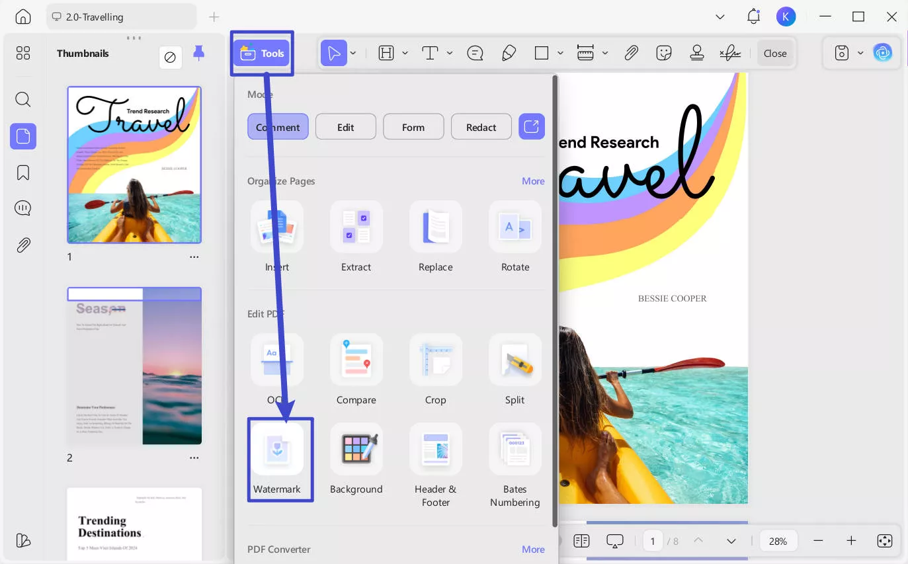Choose the Signature tool
The width and height of the screenshot is (908, 564).
click(729, 53)
